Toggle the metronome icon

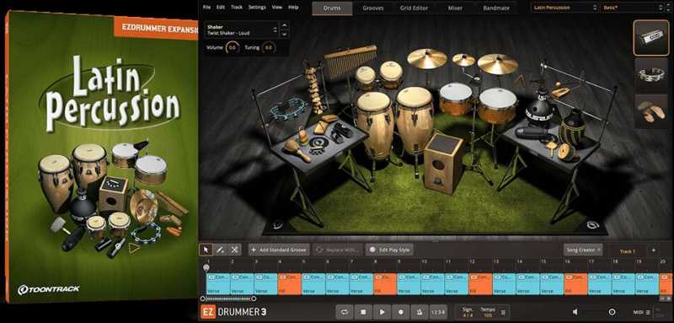(x=419, y=311)
